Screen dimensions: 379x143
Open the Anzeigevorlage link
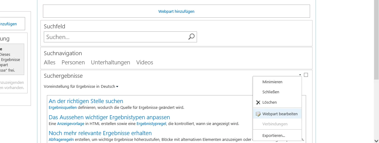(71, 124)
